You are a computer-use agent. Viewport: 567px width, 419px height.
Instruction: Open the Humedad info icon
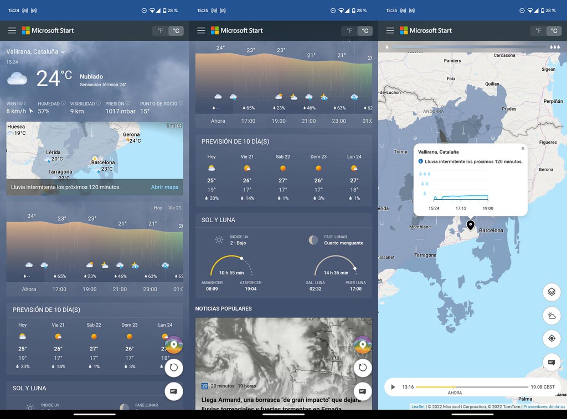point(63,103)
